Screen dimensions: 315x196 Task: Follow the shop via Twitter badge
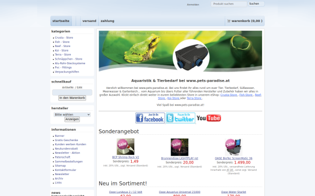tap(181, 118)
